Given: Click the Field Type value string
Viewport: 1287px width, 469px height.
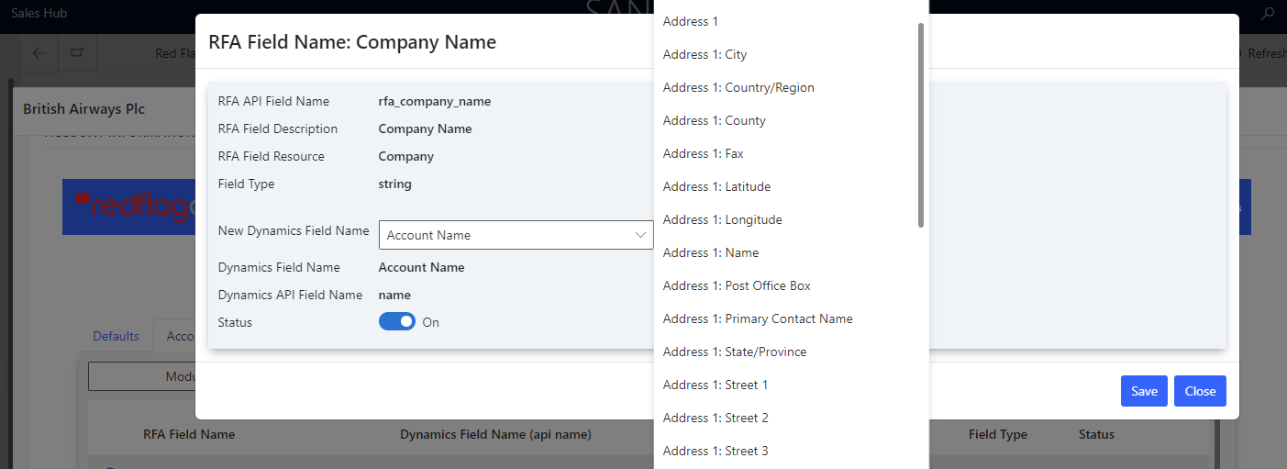Looking at the screenshot, I should click(x=395, y=184).
